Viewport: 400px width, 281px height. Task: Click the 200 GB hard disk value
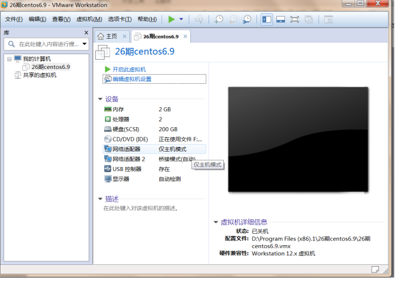click(x=168, y=129)
